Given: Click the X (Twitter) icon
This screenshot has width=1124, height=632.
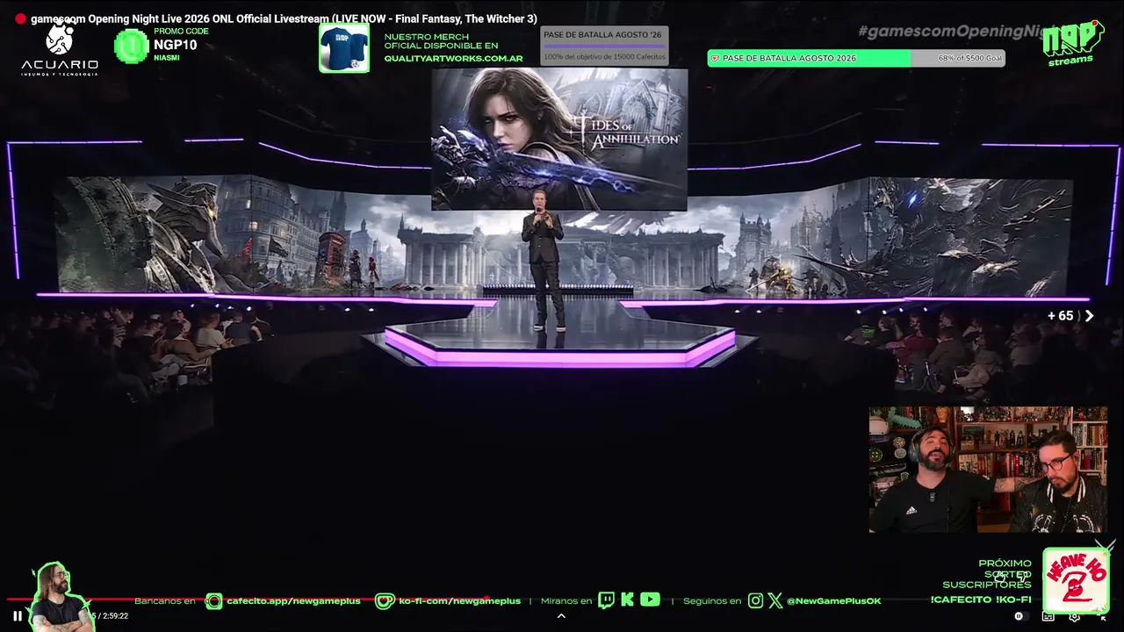Looking at the screenshot, I should coord(775,601).
